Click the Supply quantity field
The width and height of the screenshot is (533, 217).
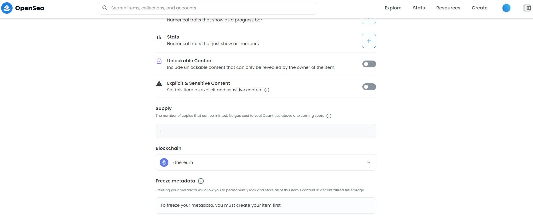tap(266, 131)
